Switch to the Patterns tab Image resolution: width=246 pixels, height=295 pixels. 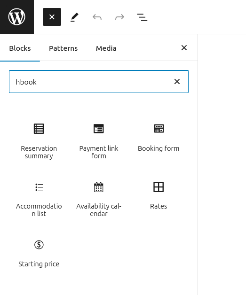pos(63,48)
